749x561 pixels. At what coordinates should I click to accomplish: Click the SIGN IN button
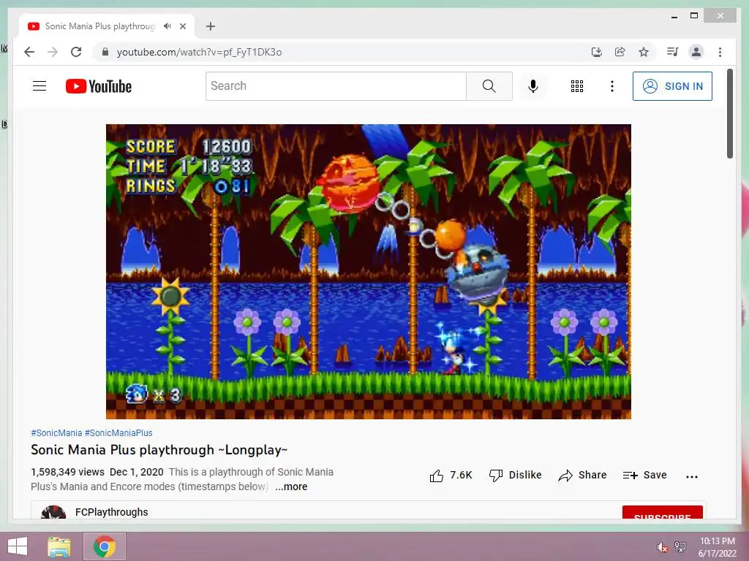pyautogui.click(x=673, y=86)
